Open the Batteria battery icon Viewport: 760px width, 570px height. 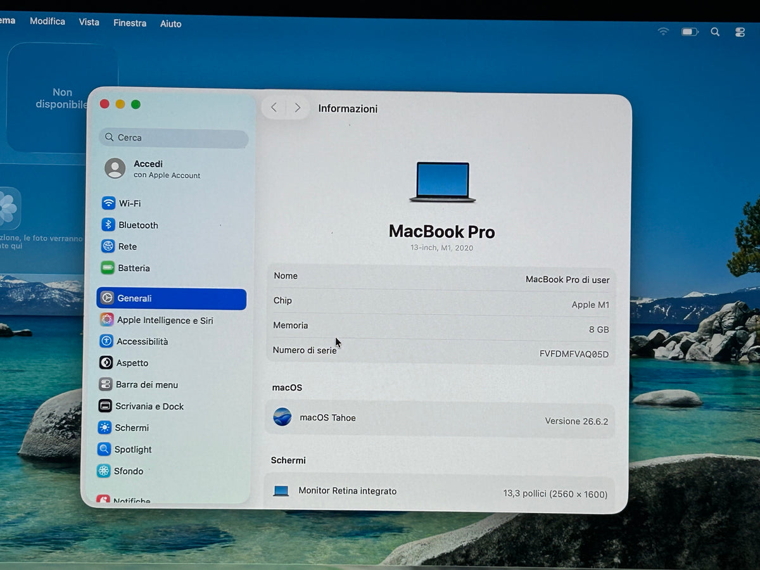click(x=108, y=268)
